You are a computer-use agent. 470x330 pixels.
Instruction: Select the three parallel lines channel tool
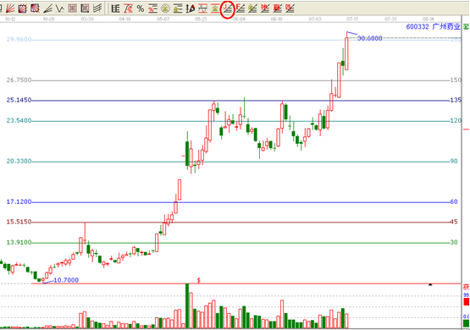(x=97, y=8)
